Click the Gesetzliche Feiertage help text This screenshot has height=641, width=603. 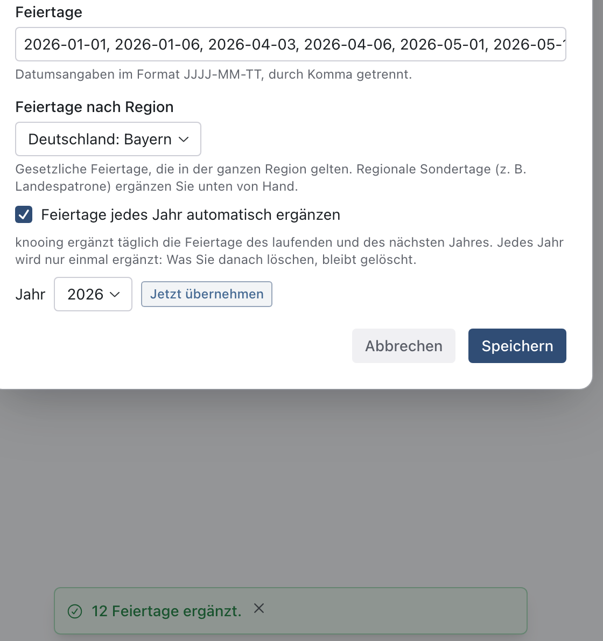(271, 178)
